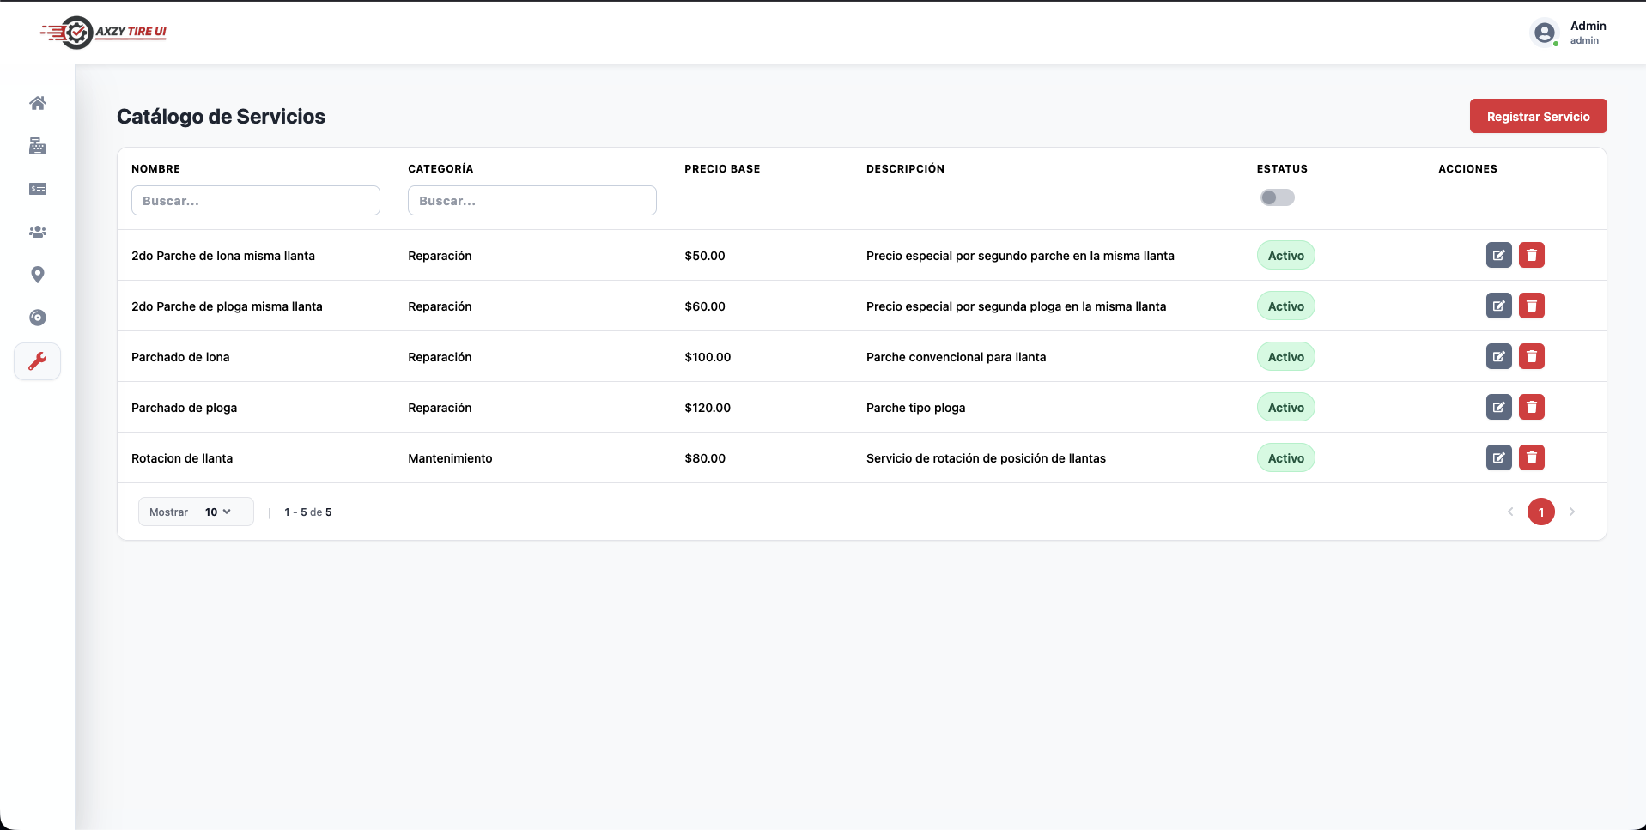1646x830 pixels.
Task: Click the money check sidebar icon
Action: tap(38, 189)
